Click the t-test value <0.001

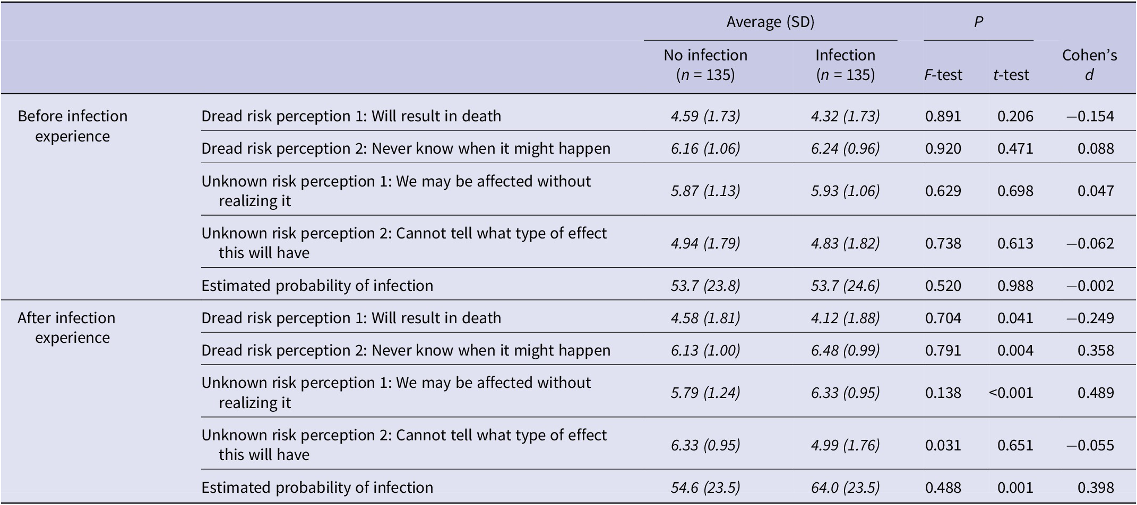[x=1011, y=393]
